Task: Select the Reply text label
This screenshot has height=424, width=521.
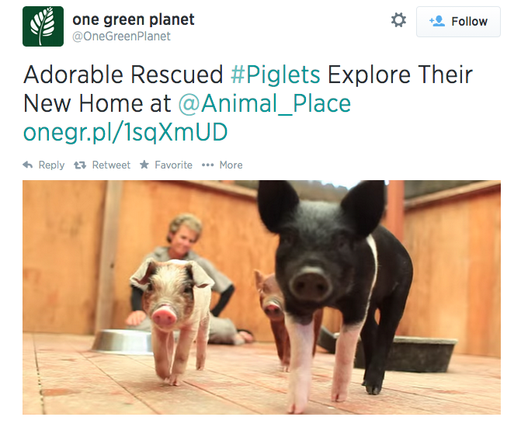Action: [x=51, y=165]
